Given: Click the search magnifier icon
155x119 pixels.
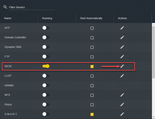Looking at the screenshot, I should point(5,7).
